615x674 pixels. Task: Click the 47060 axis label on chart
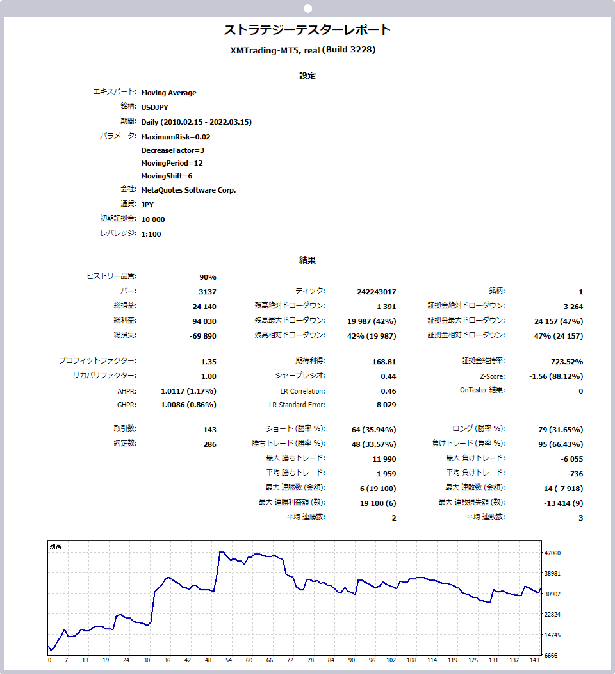click(x=553, y=553)
